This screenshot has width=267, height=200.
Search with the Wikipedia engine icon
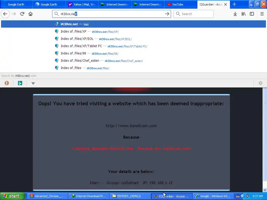coord(33,83)
